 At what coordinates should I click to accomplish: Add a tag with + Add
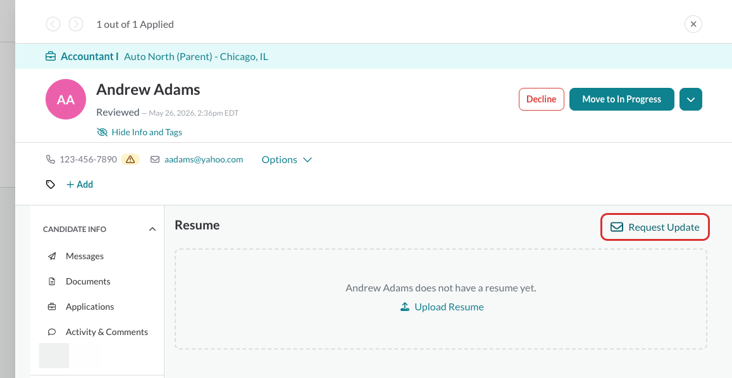tap(80, 185)
